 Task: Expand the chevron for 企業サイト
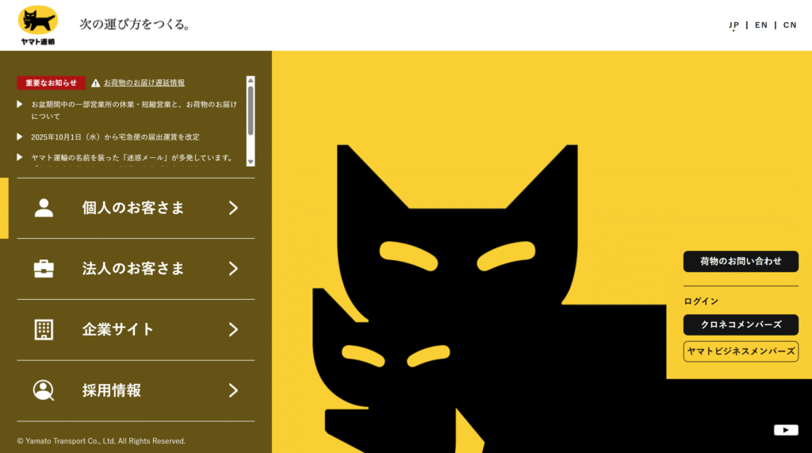coord(234,330)
